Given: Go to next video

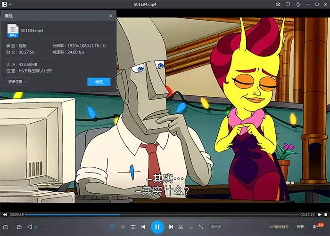Looking at the screenshot, I should click(171, 227).
